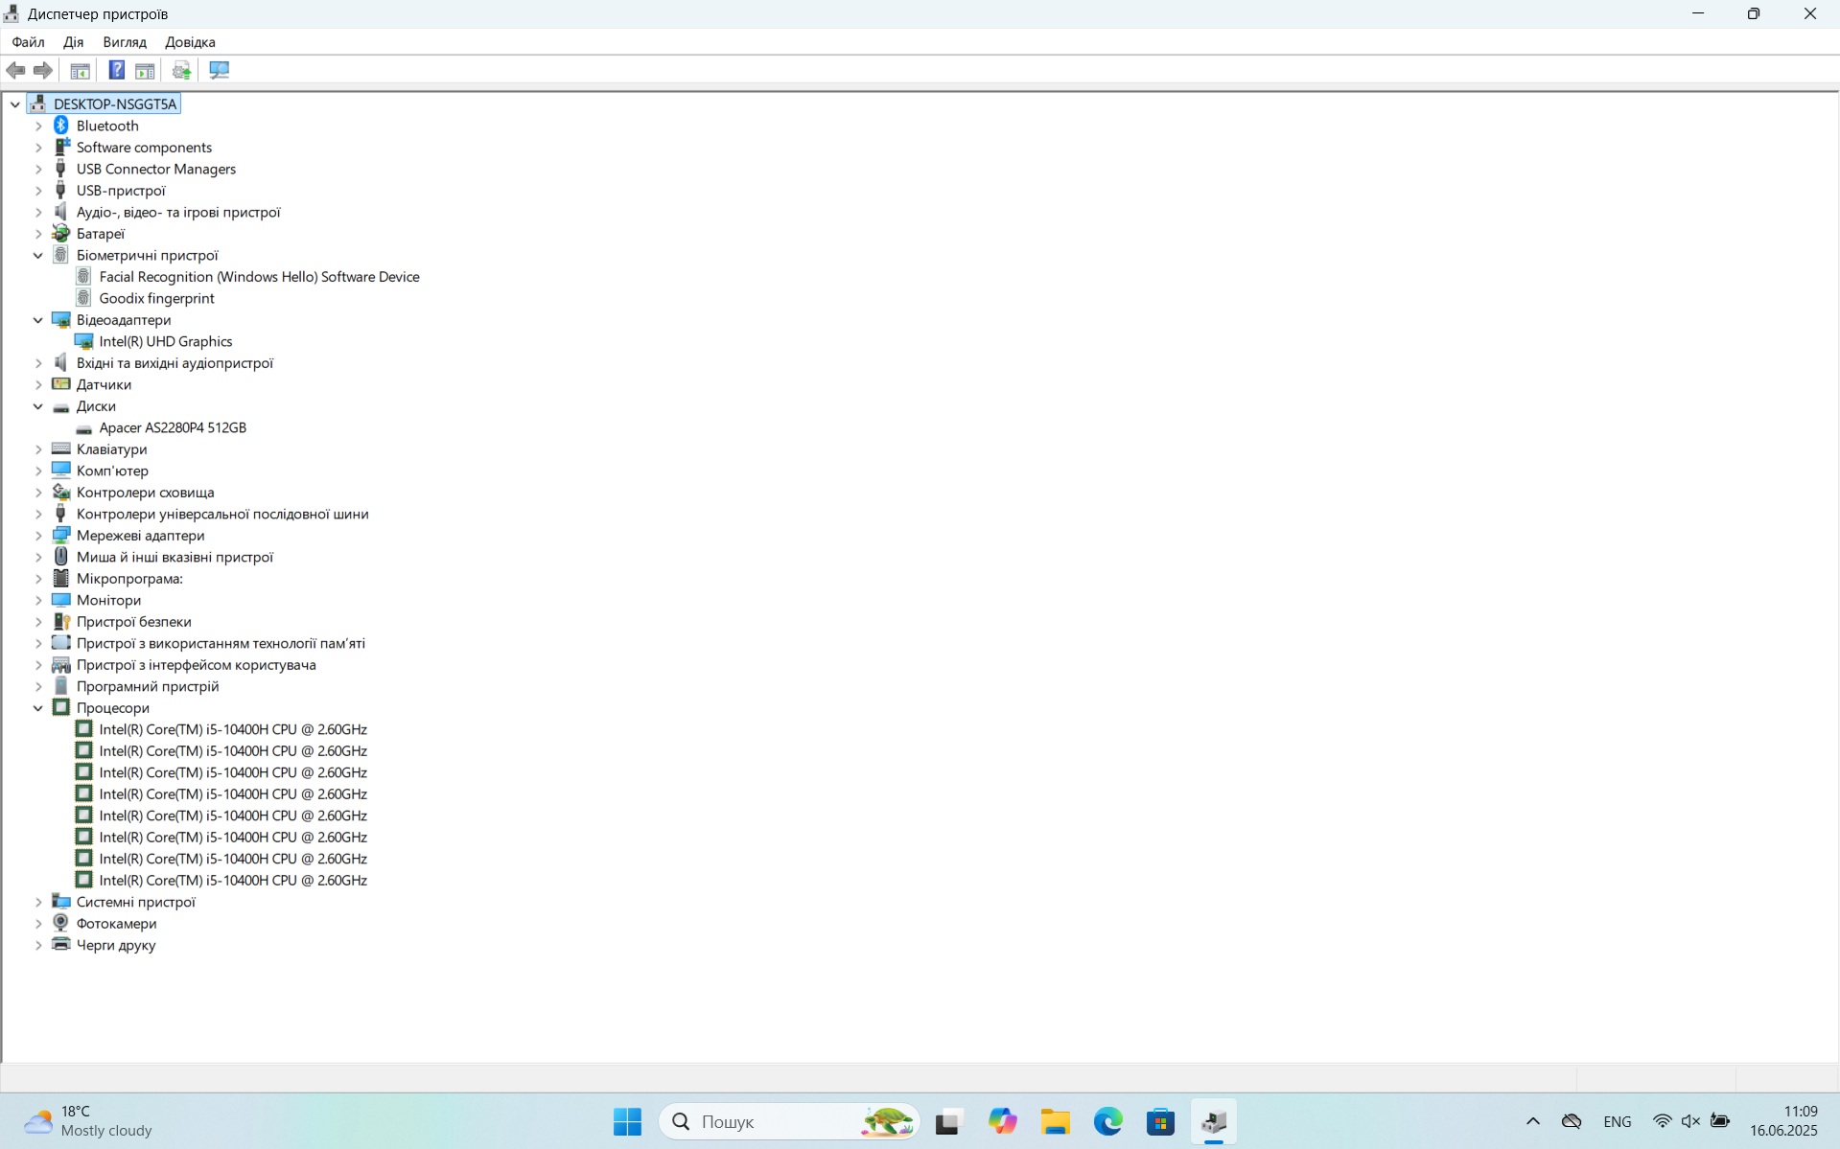
Task: Expand the Контролери сховища category
Action: tap(38, 493)
